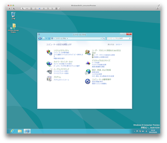
Task: Open the ネットワークとインターネット heading link
Action: click(63, 62)
